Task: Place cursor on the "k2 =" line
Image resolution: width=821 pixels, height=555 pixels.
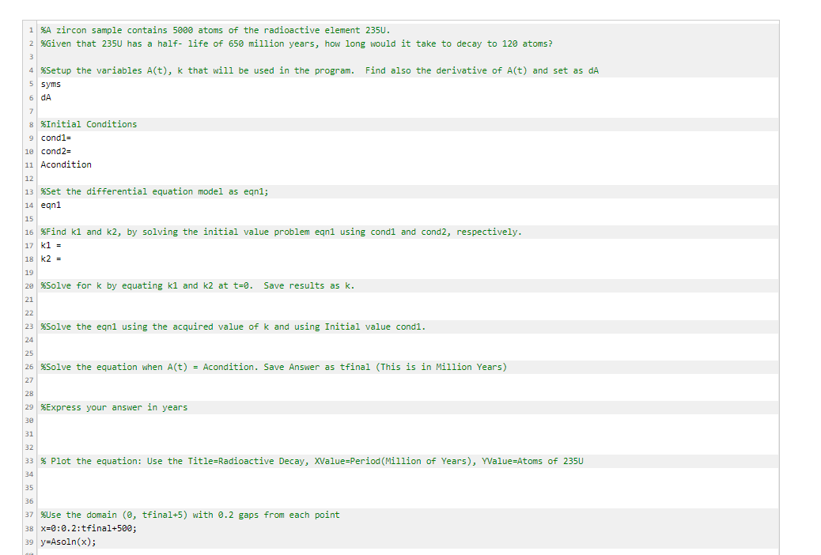Action: point(51,259)
